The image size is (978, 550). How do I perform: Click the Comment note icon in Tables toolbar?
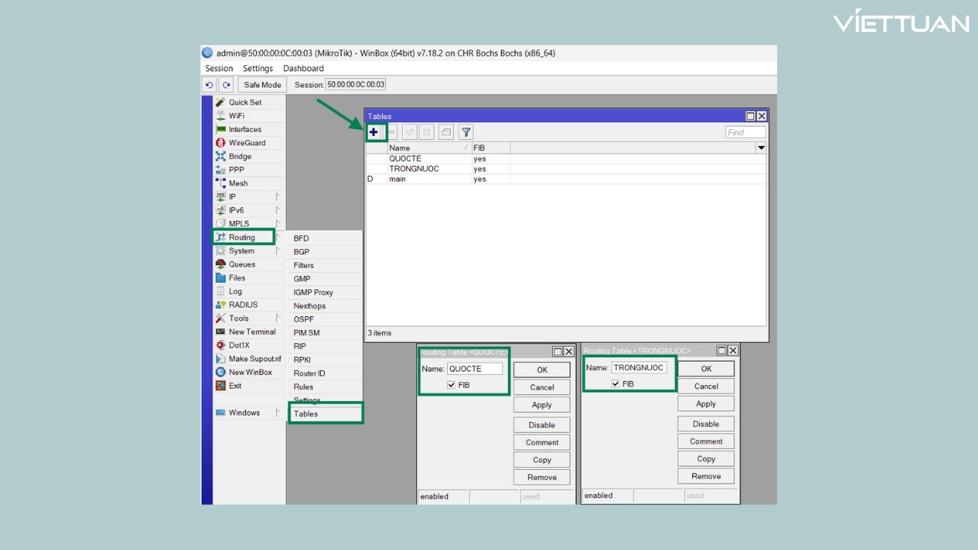click(446, 132)
